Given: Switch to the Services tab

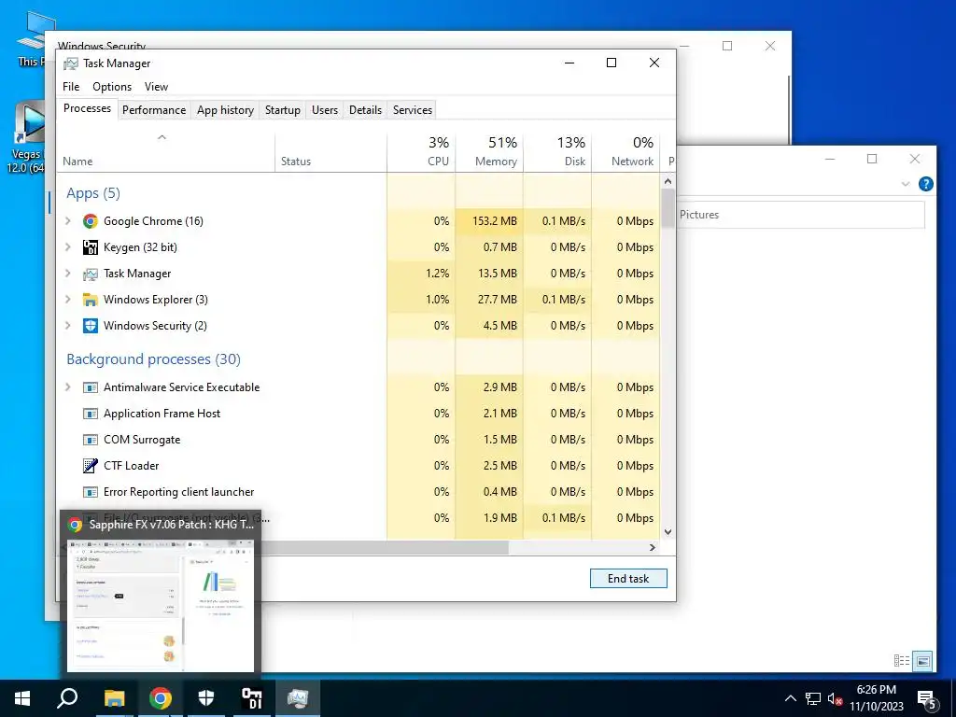Looking at the screenshot, I should 412,110.
